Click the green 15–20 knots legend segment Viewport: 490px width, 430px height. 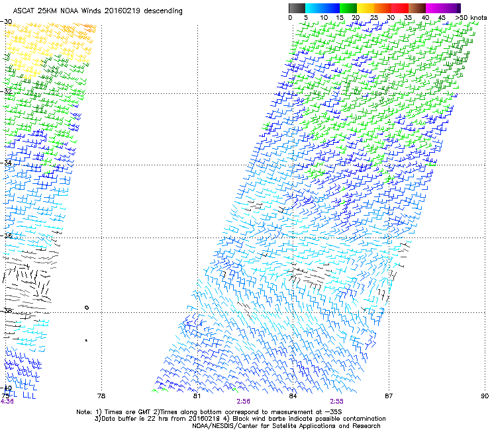[348, 8]
